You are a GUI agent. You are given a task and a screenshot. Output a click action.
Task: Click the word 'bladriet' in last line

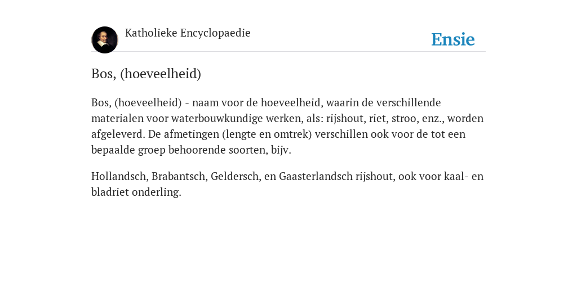coord(110,192)
